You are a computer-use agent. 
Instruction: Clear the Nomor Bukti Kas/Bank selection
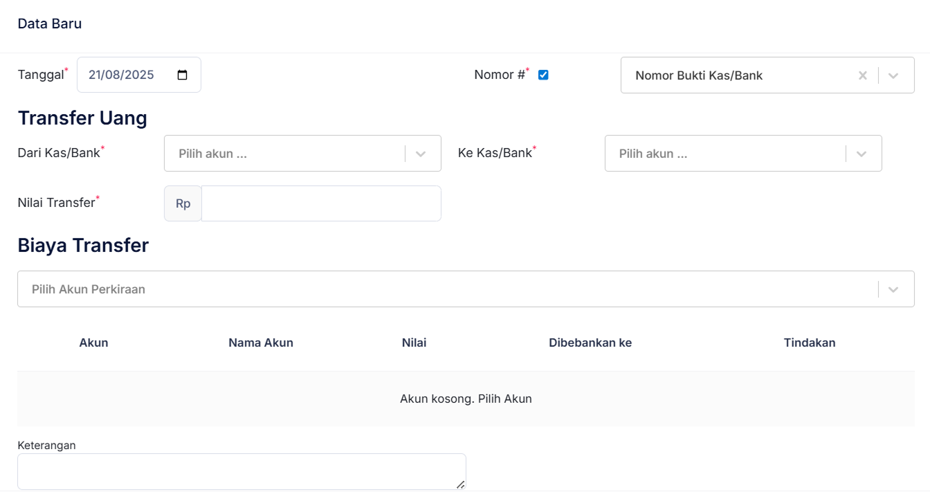click(x=862, y=75)
